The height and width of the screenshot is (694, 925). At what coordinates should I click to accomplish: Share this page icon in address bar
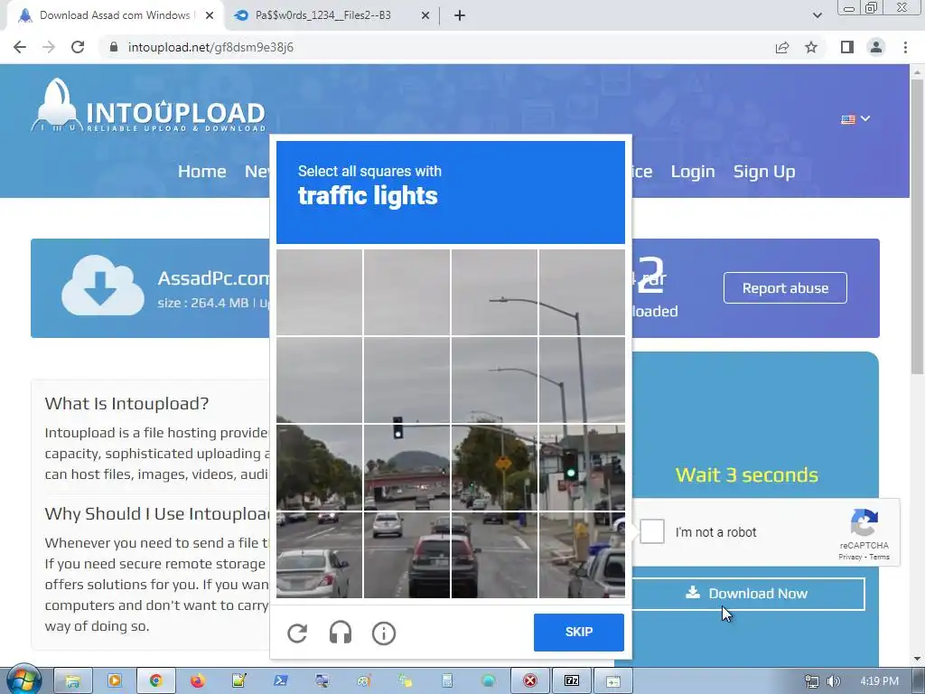pyautogui.click(x=782, y=47)
